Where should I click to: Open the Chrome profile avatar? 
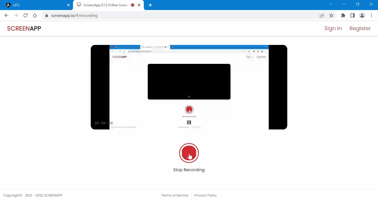tap(362, 15)
